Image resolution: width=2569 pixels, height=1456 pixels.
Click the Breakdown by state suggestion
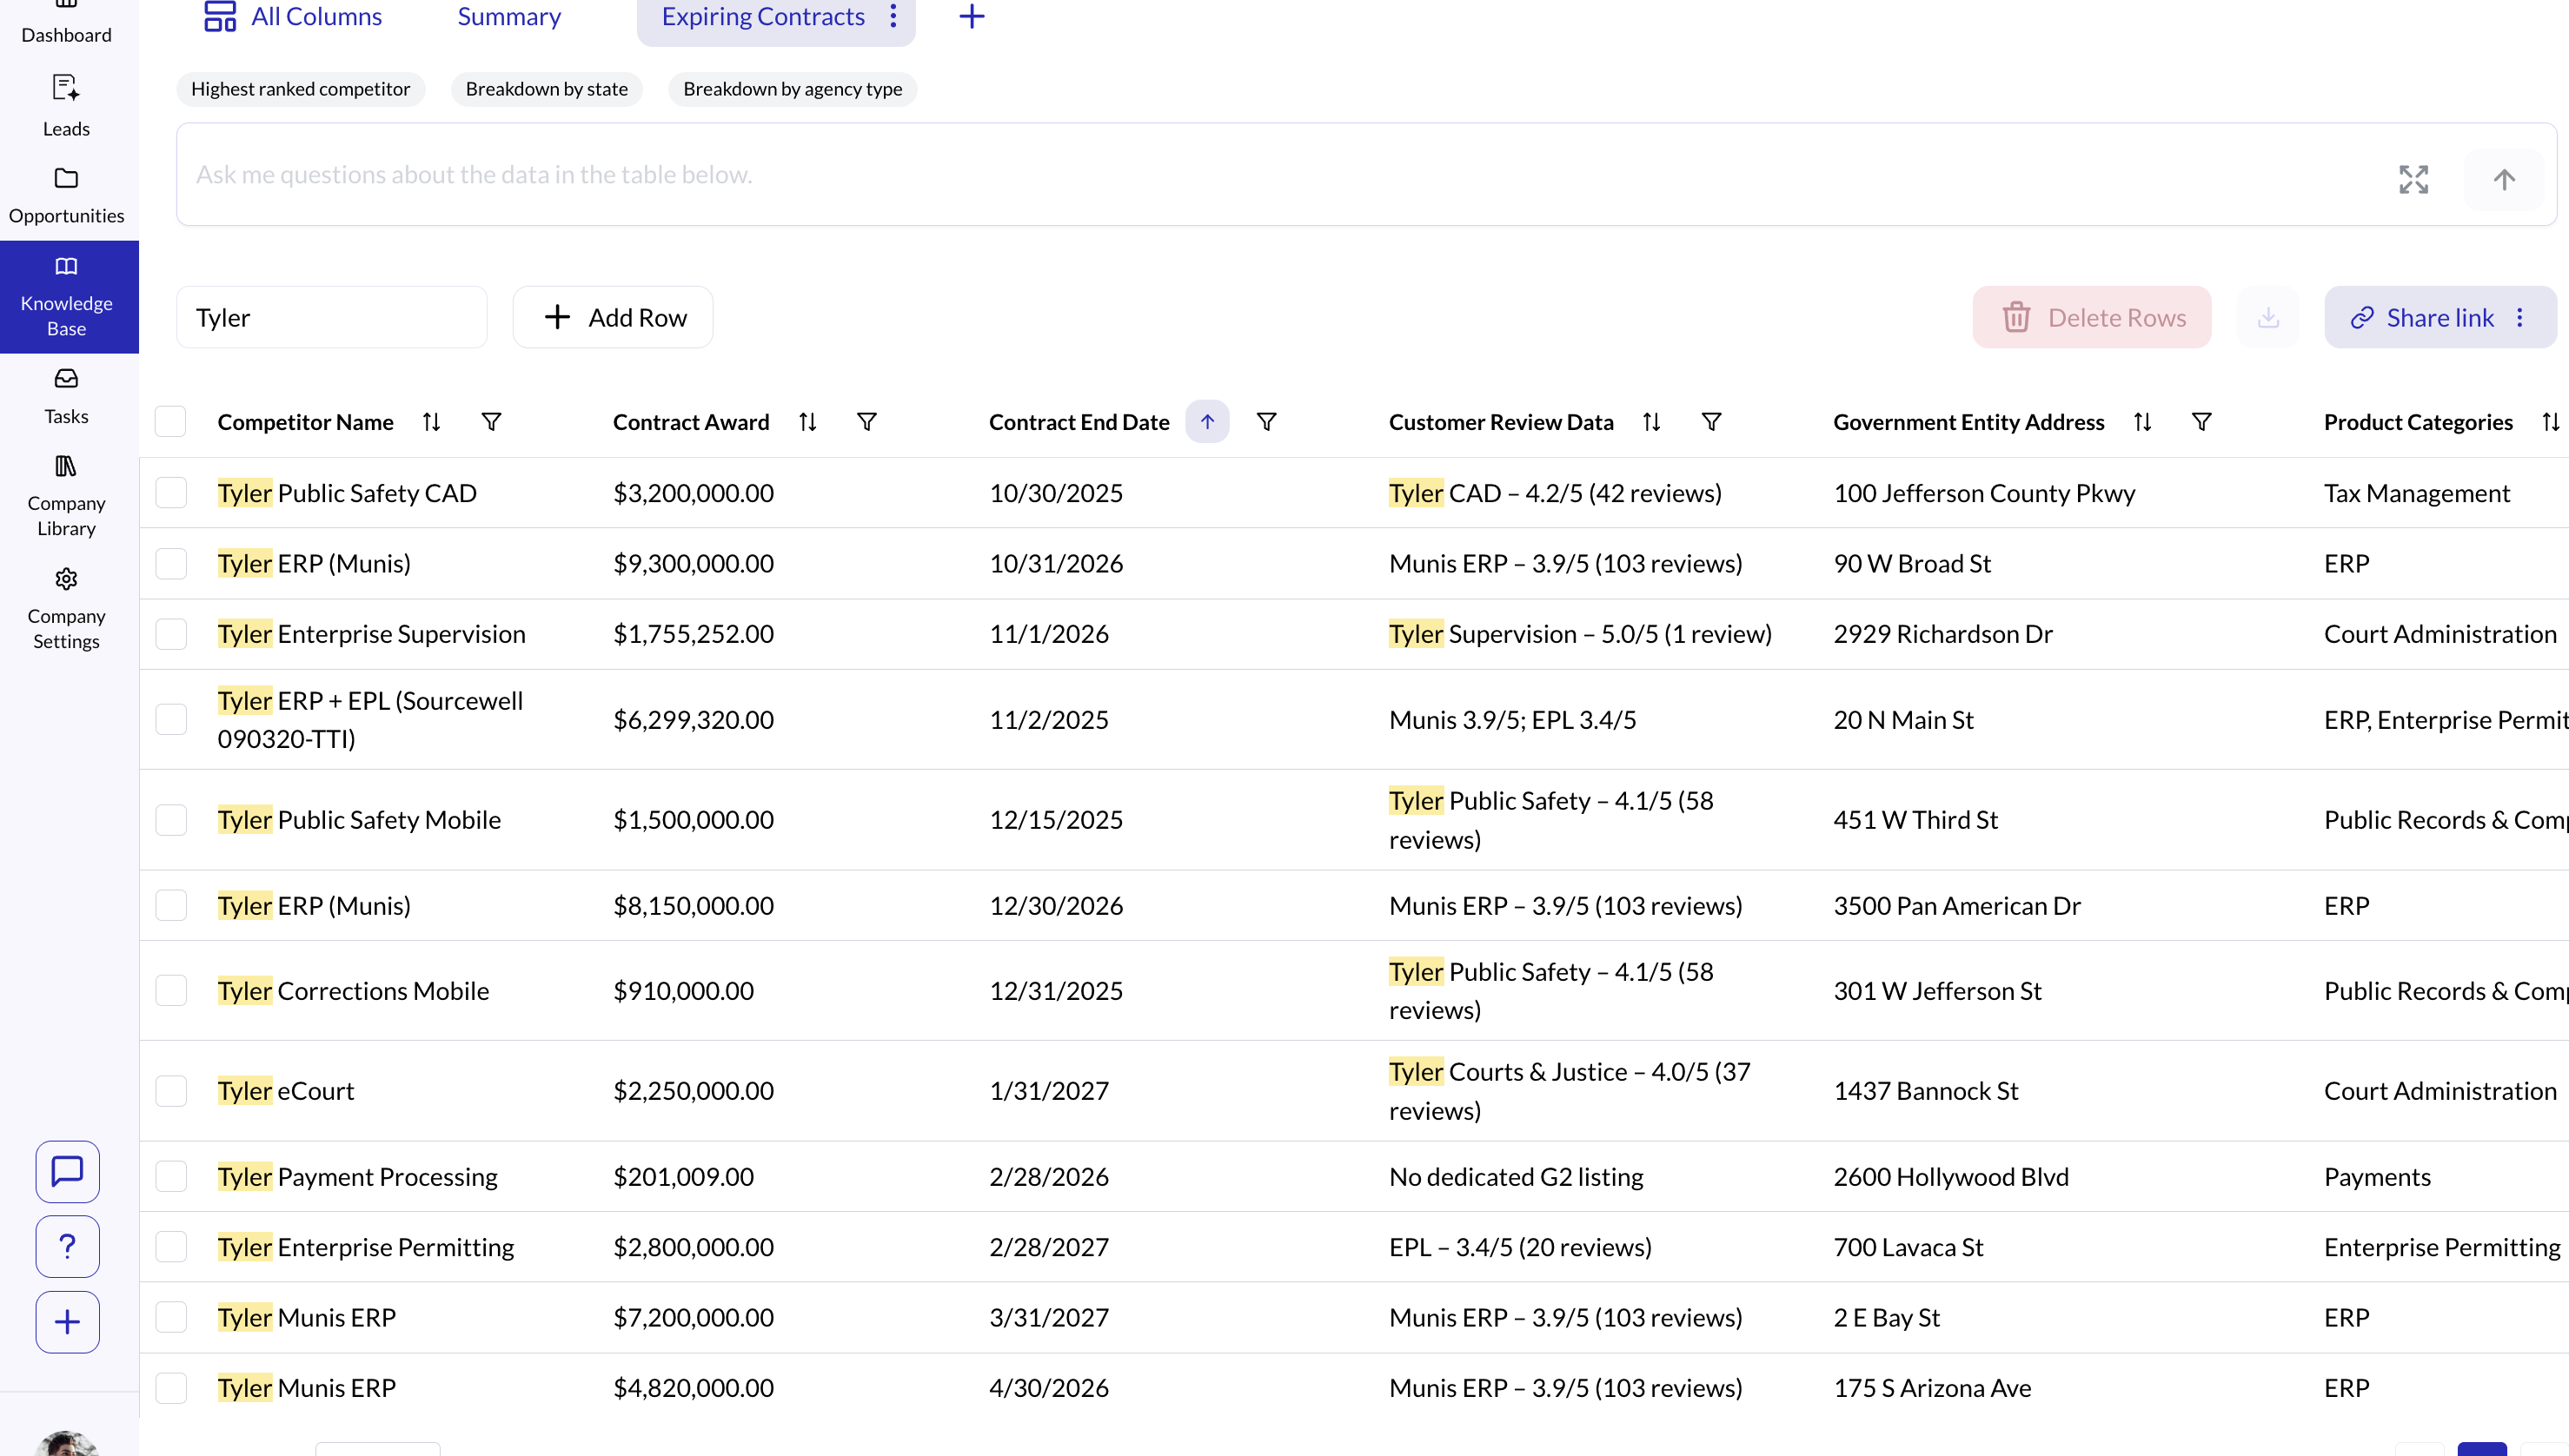[x=546, y=89]
